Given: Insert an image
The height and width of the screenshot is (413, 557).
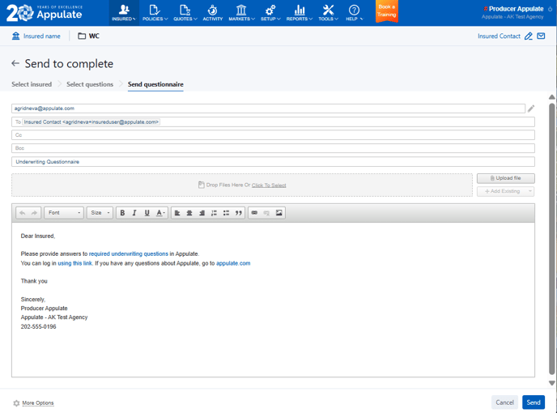Looking at the screenshot, I should 278,213.
